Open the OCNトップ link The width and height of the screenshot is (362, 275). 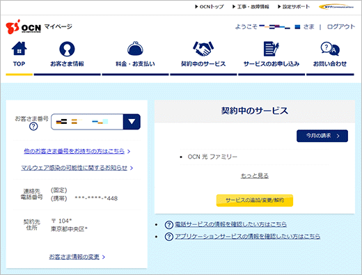click(210, 7)
